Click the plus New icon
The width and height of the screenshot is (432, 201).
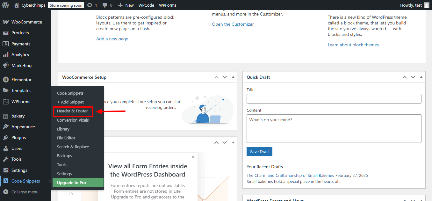(120, 5)
